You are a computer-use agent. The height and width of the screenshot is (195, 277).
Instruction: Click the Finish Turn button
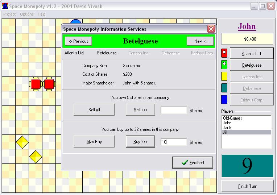[247, 186]
